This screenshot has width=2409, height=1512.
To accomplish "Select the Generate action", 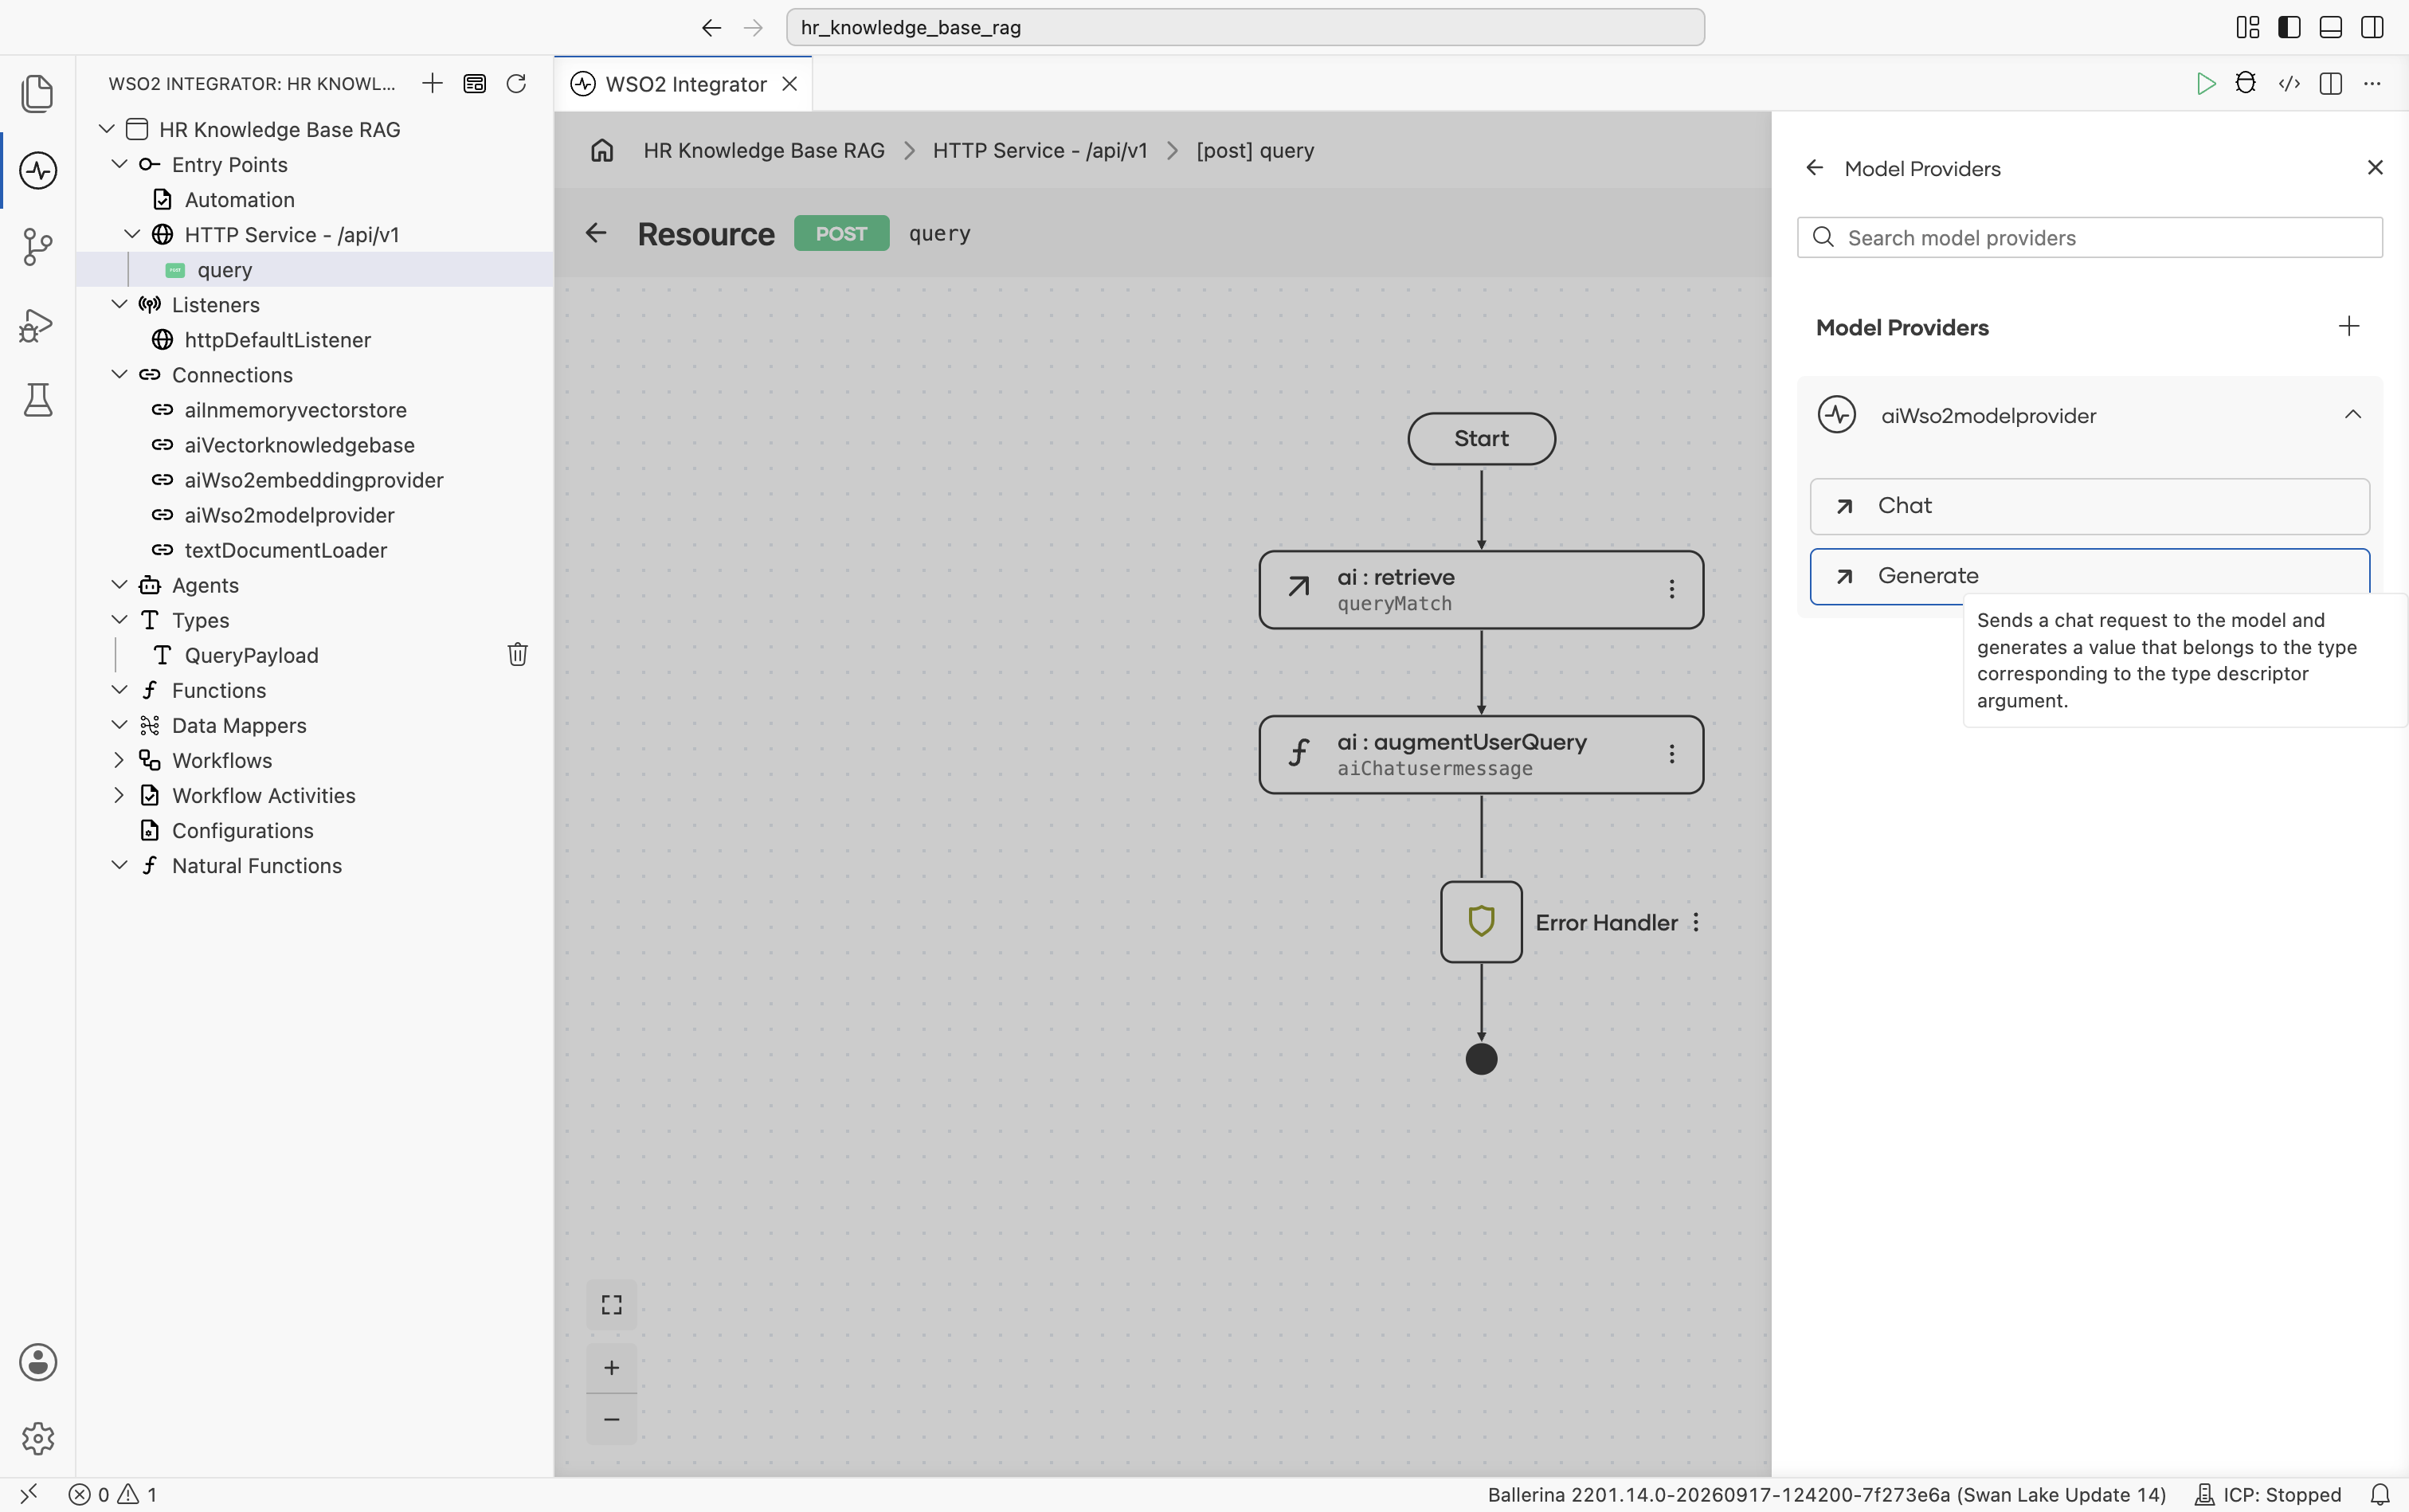I will click(x=2089, y=576).
